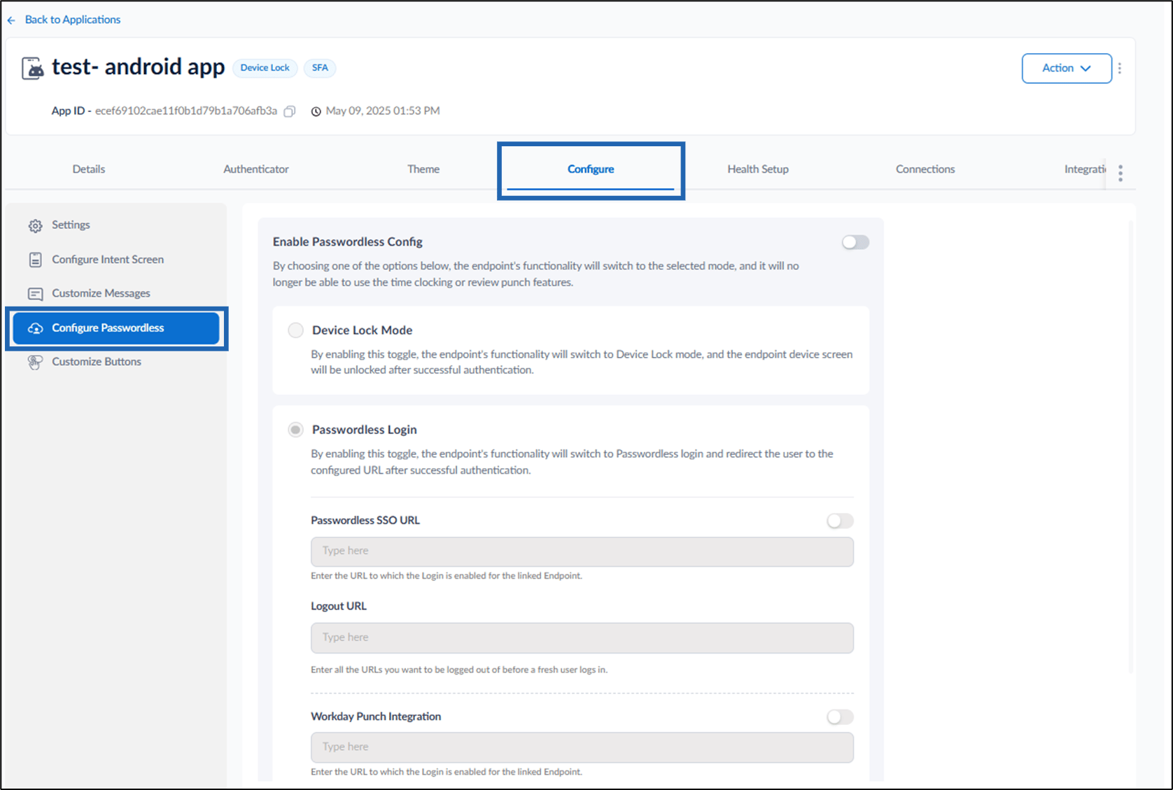
Task: Go to the Connections tab
Action: [925, 169]
